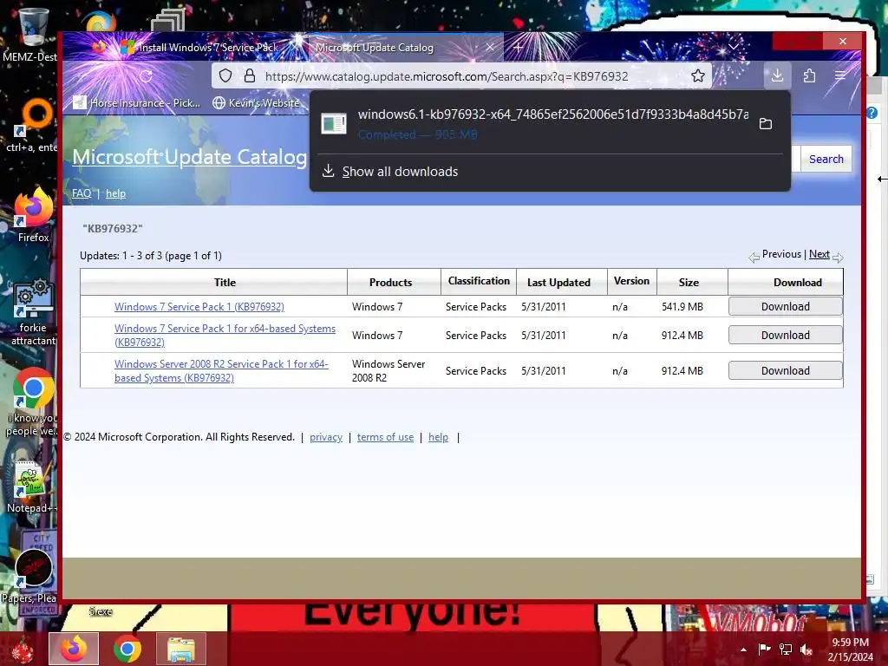The image size is (888, 666).
Task: Sort by Classification column header
Action: pos(479,281)
